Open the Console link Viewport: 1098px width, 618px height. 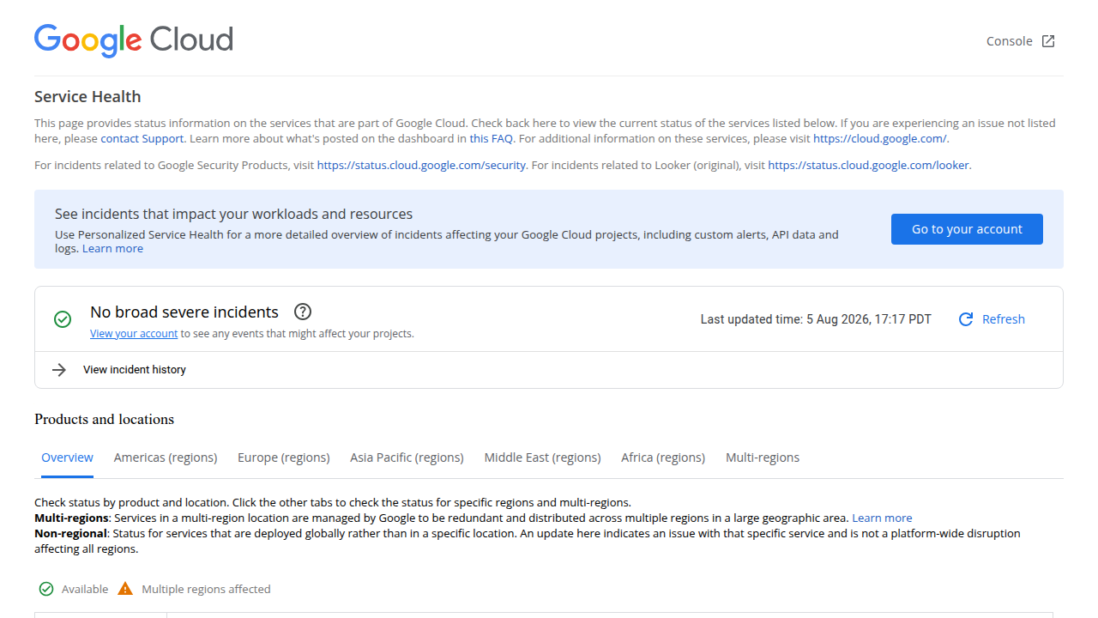click(1010, 41)
